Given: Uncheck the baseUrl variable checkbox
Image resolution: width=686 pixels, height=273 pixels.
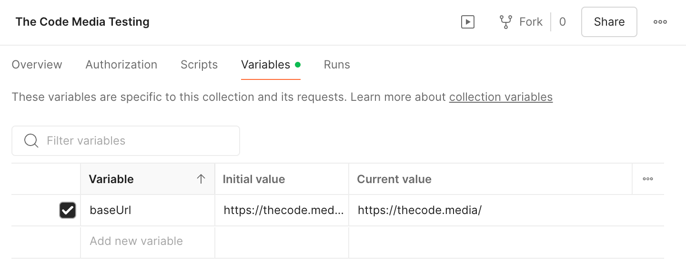Looking at the screenshot, I should pyautogui.click(x=68, y=210).
